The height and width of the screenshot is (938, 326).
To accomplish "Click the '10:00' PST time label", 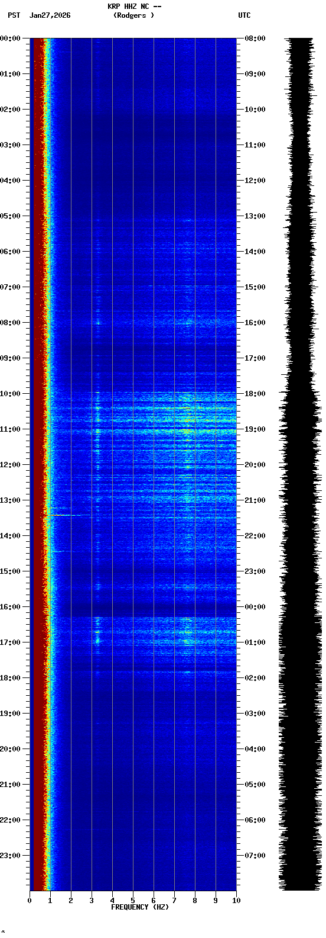I will 10,394.
